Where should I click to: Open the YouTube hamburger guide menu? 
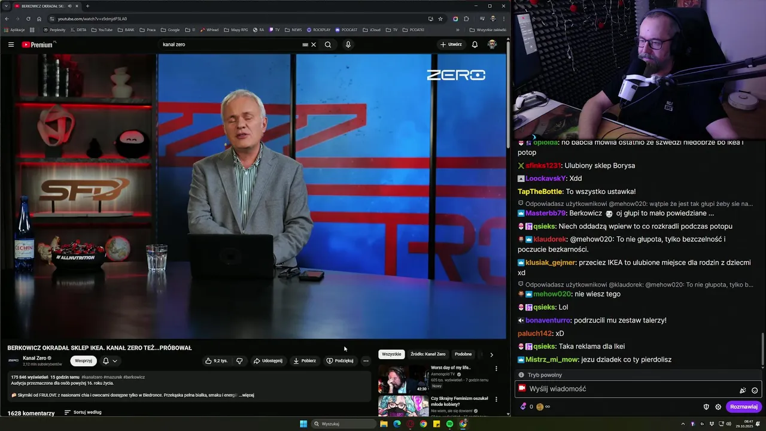(x=11, y=44)
